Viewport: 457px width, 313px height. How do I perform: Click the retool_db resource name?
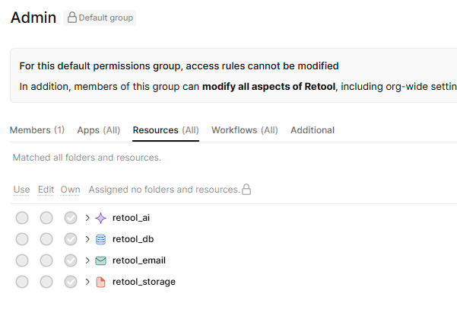[133, 239]
